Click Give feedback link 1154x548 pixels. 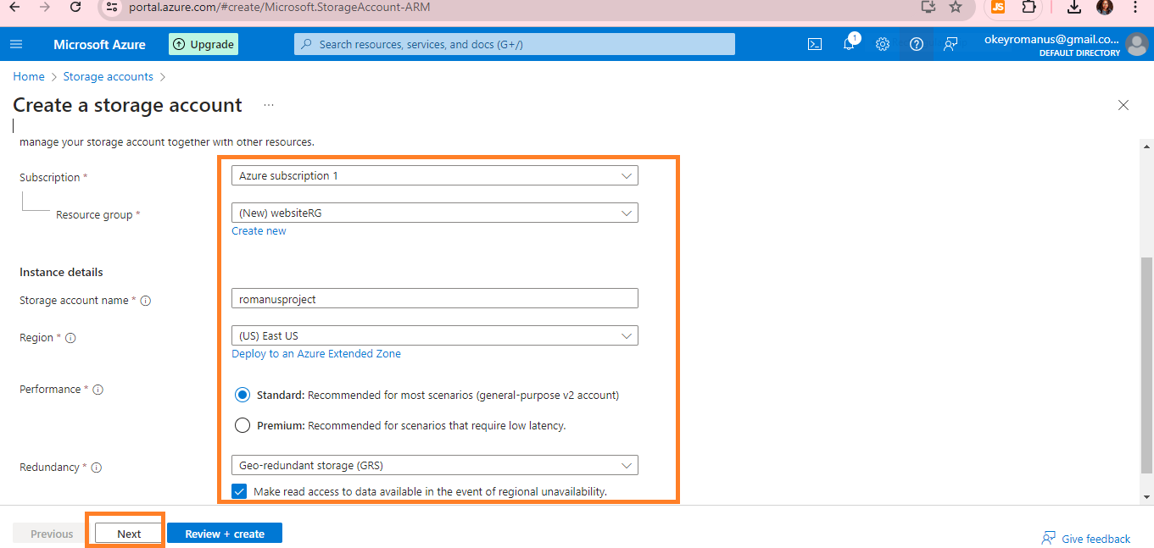coord(1086,539)
